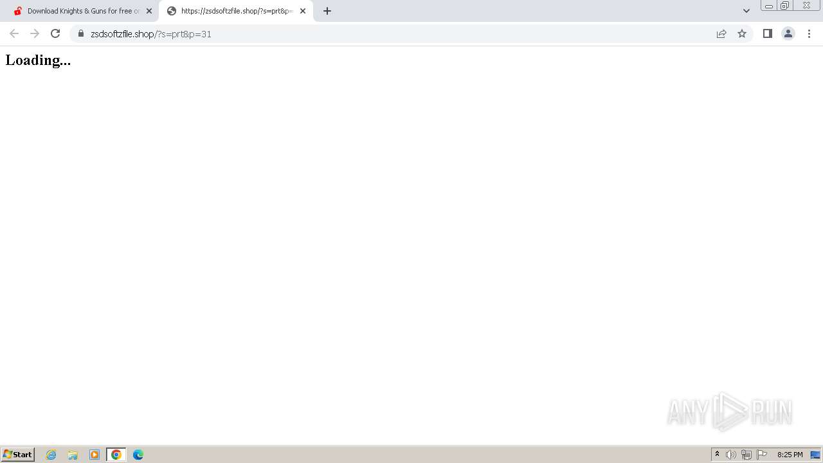View site information lock icon
The image size is (823, 463).
(x=81, y=33)
